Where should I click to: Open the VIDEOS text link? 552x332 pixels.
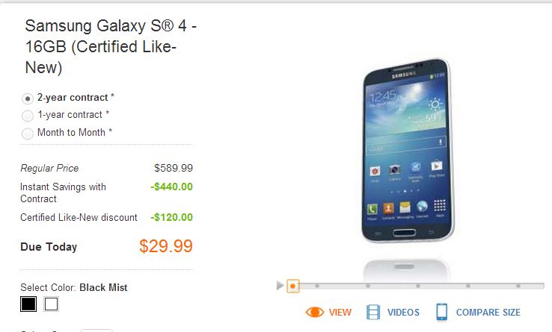pyautogui.click(x=403, y=313)
